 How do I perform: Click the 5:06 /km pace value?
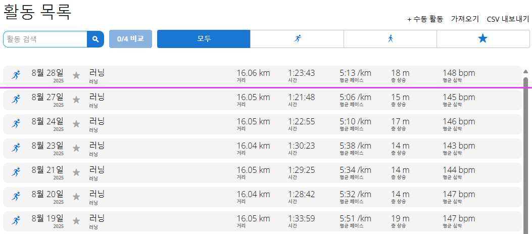tap(356, 98)
